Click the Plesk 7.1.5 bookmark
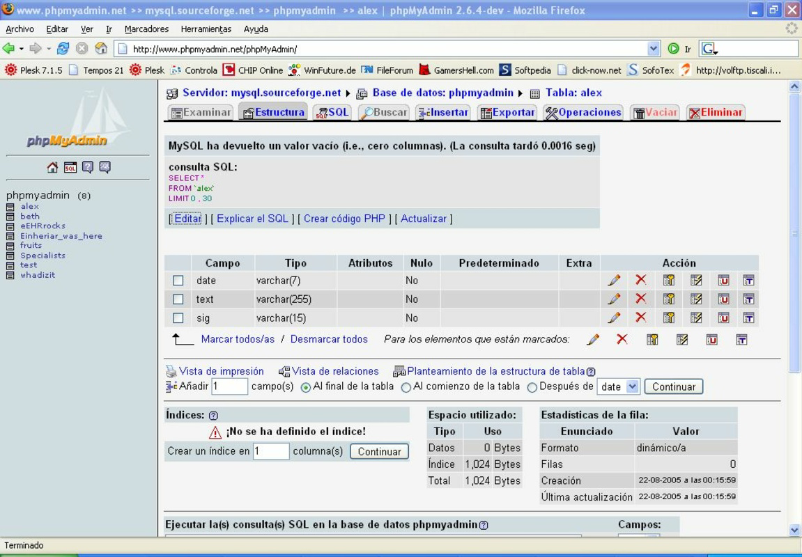 (x=33, y=70)
